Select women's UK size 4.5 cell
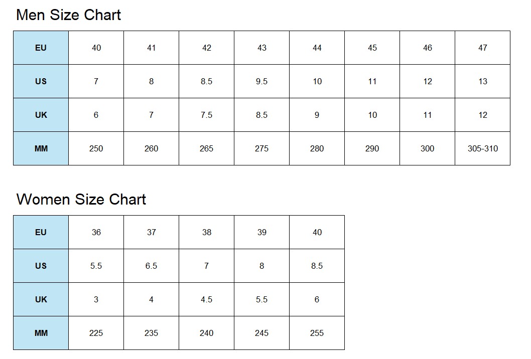 point(206,300)
